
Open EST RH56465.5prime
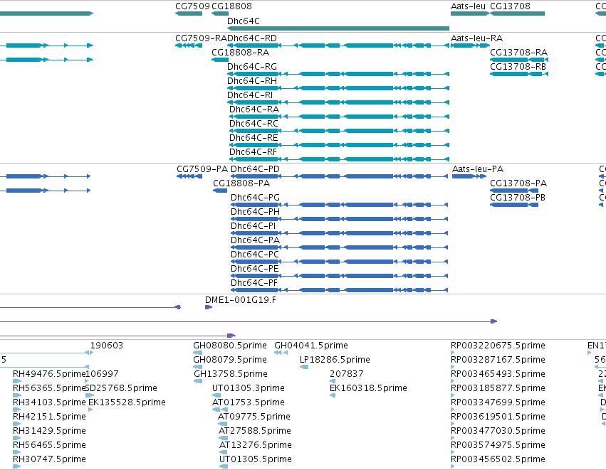(x=49, y=445)
